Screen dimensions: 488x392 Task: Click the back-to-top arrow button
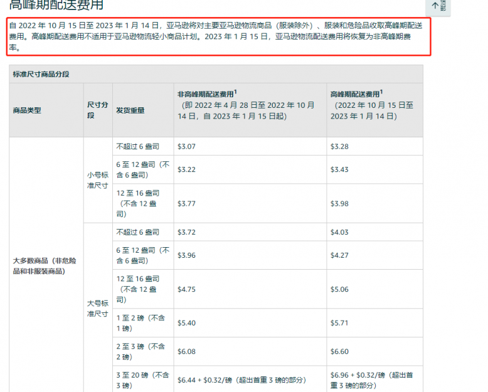coord(438,6)
